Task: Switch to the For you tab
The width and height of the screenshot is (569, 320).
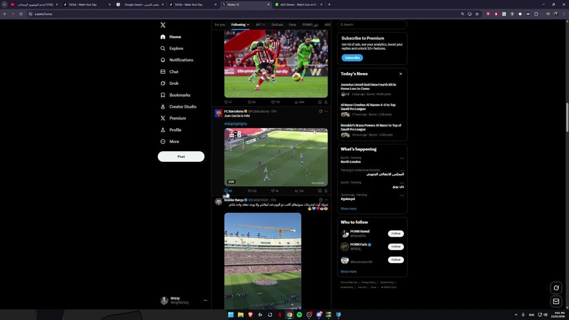Action: click(x=220, y=25)
